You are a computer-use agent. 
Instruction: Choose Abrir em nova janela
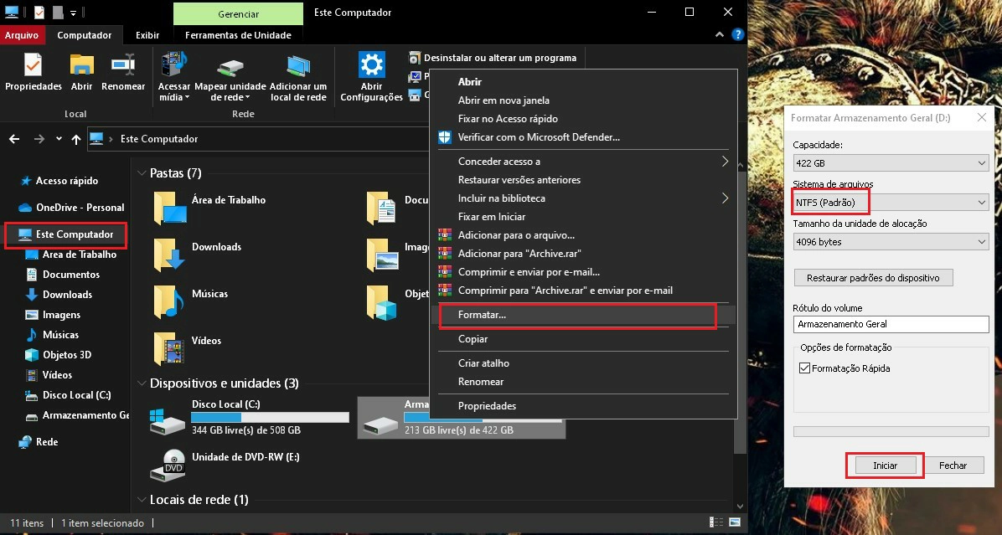[504, 100]
